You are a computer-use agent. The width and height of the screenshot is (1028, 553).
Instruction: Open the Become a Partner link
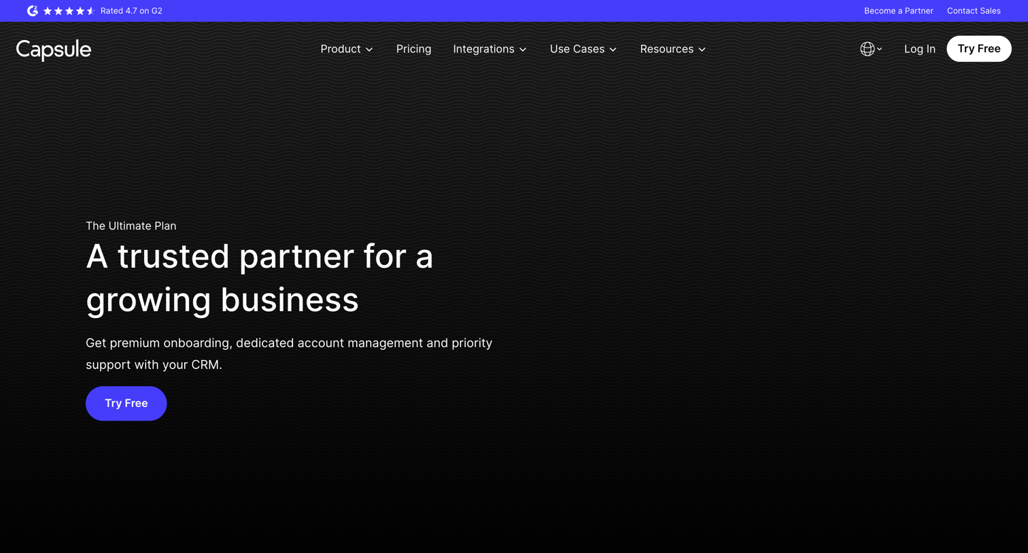coord(899,11)
